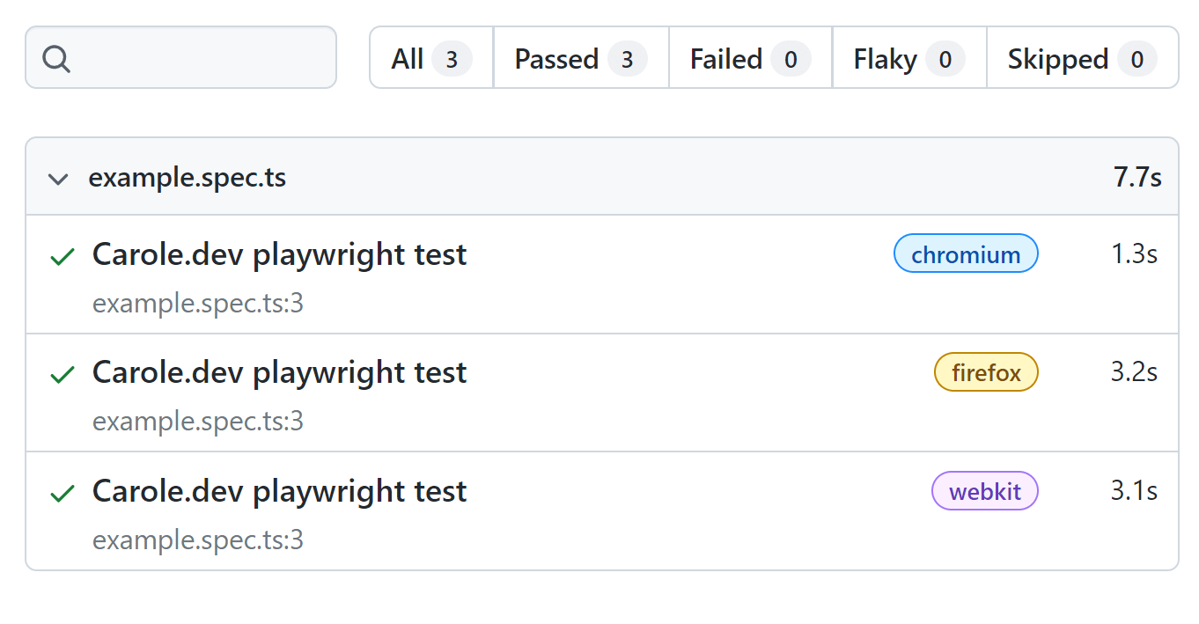Open the chromium Carole.dev playwright test
This screenshot has height=624, width=1199.
click(279, 254)
